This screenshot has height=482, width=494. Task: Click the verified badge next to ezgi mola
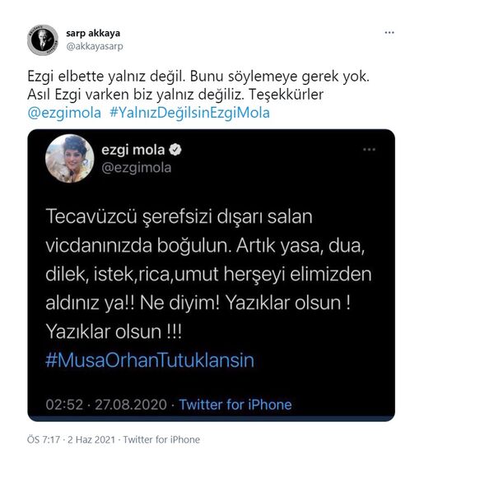[175, 150]
